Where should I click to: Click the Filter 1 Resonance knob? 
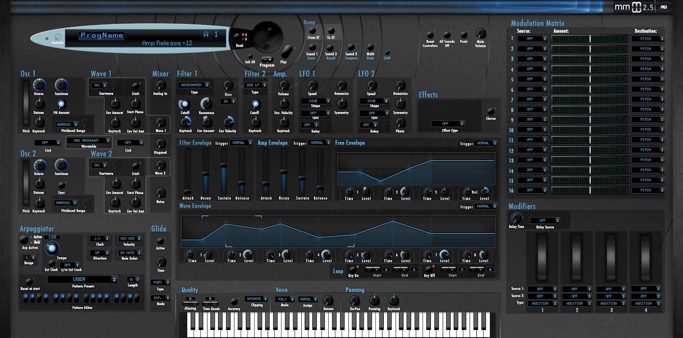pos(206,104)
